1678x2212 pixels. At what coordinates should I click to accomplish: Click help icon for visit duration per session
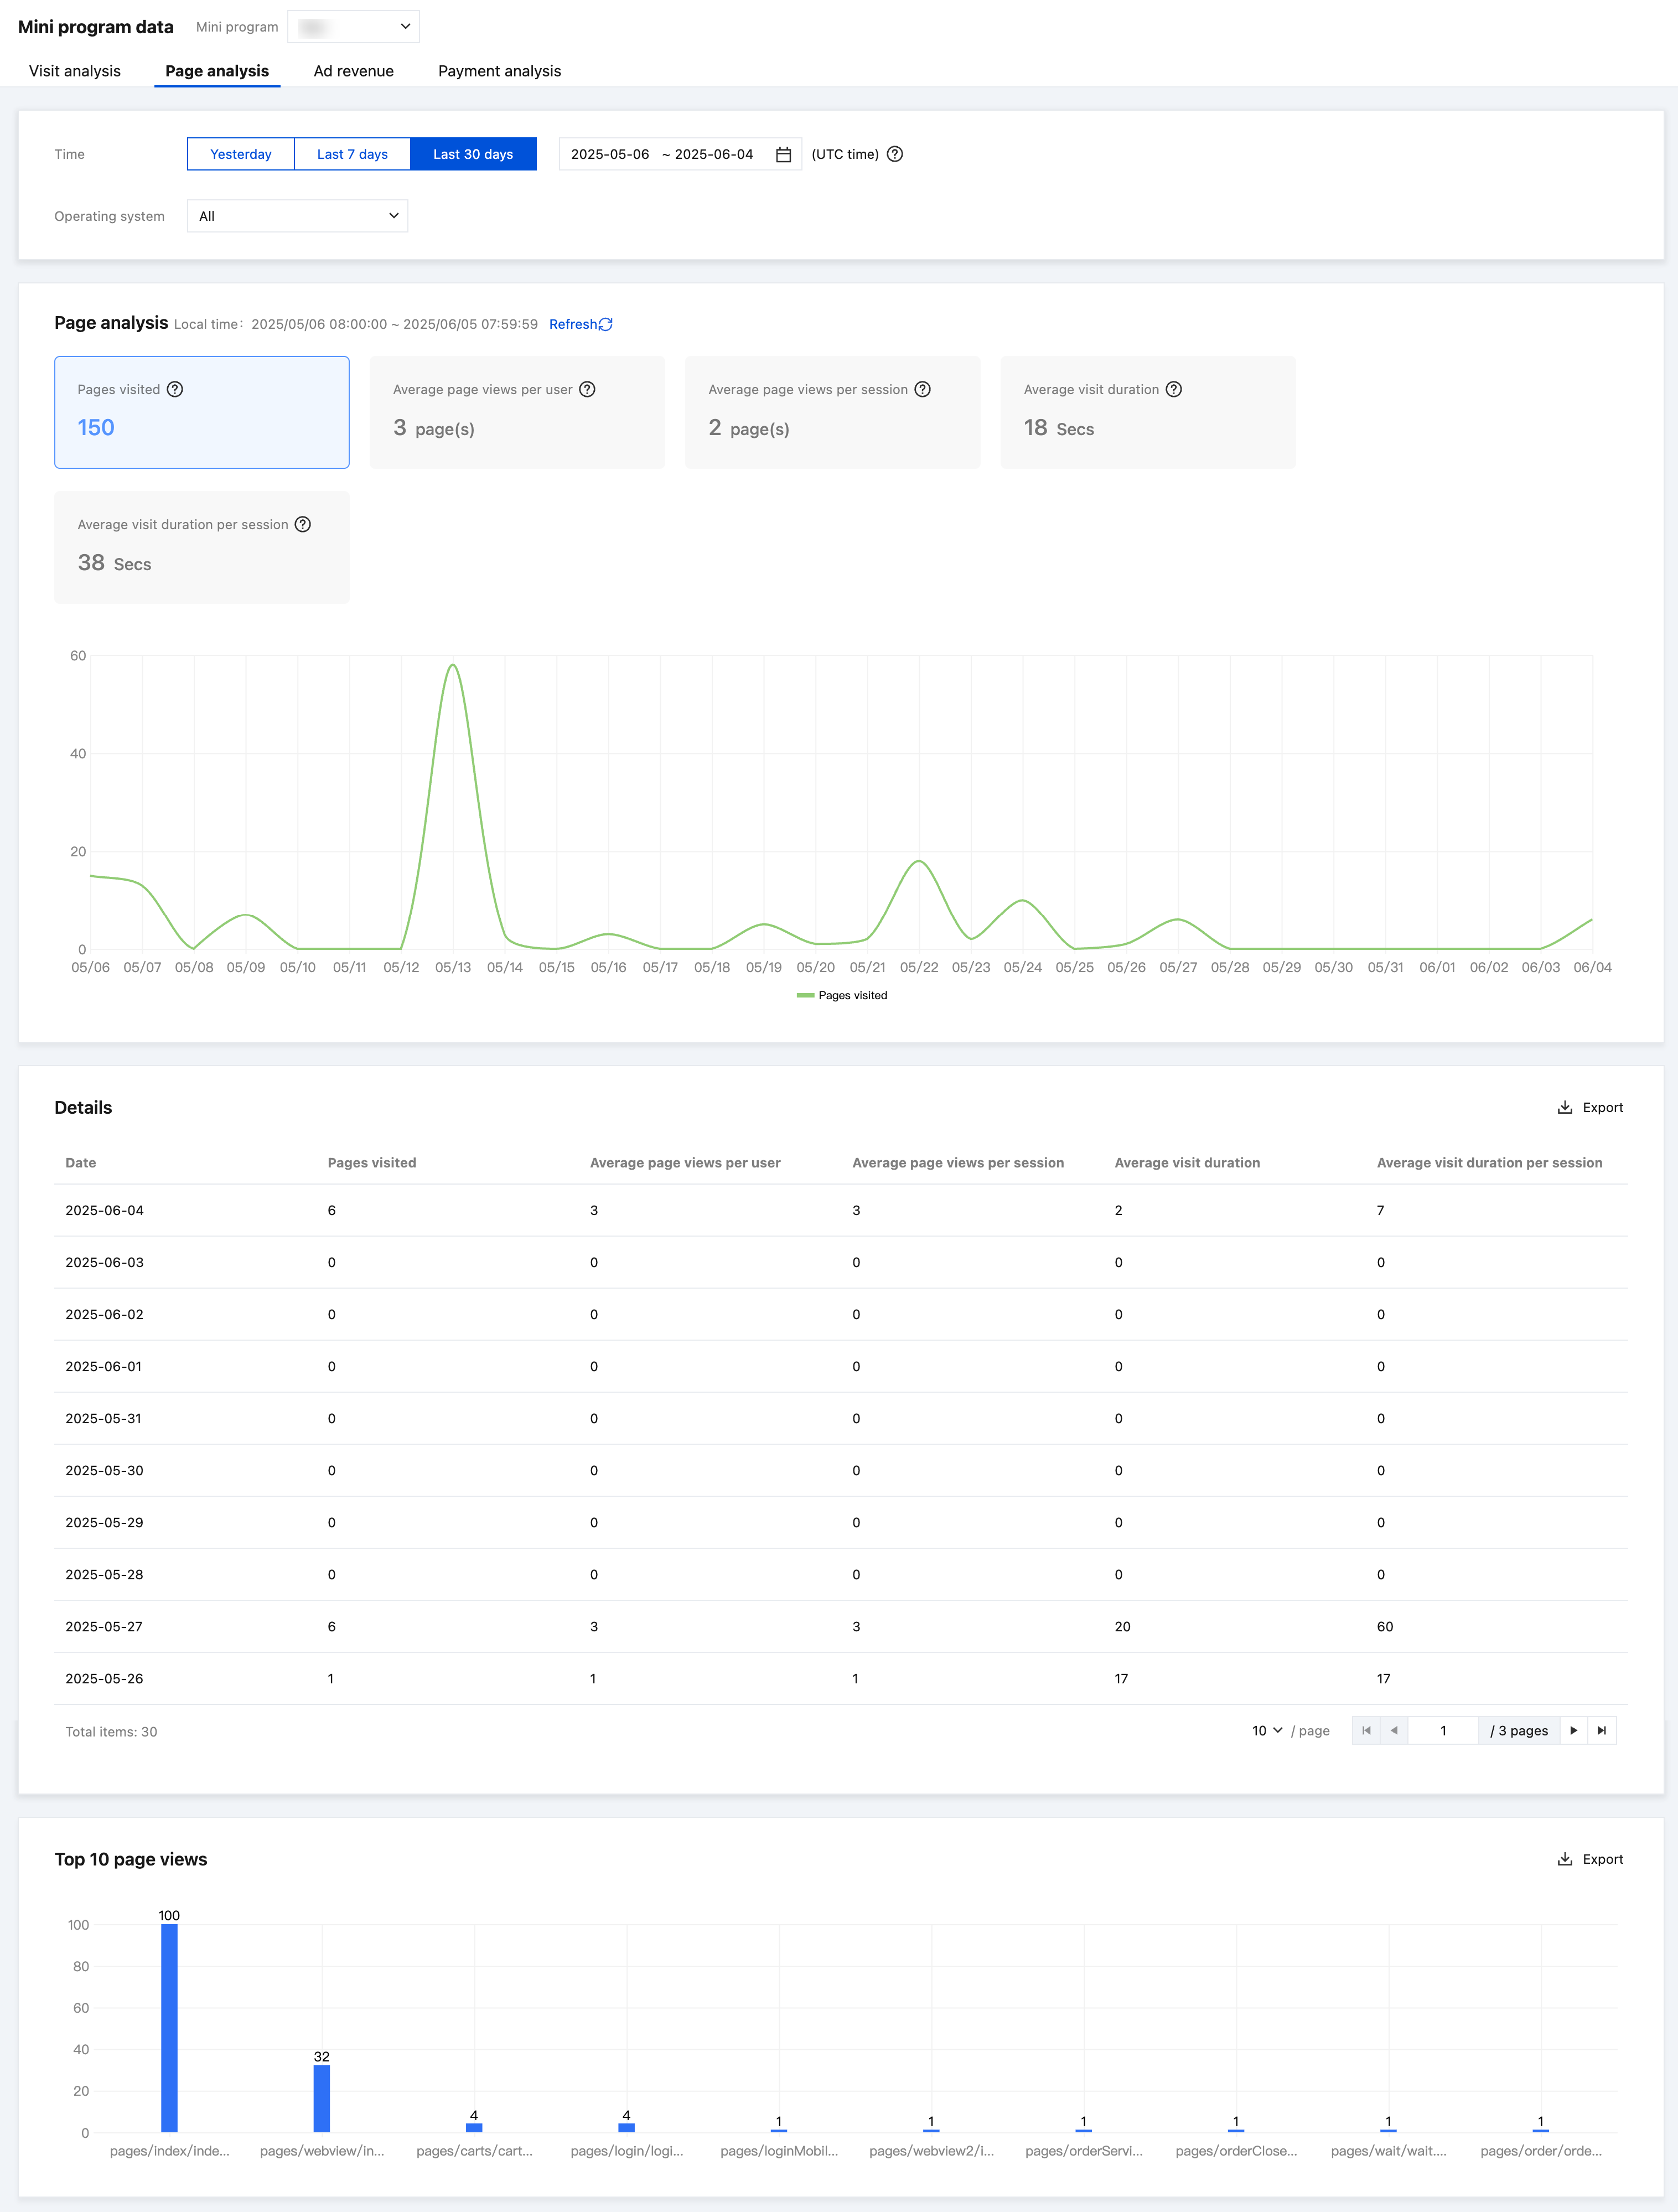pyautogui.click(x=303, y=524)
